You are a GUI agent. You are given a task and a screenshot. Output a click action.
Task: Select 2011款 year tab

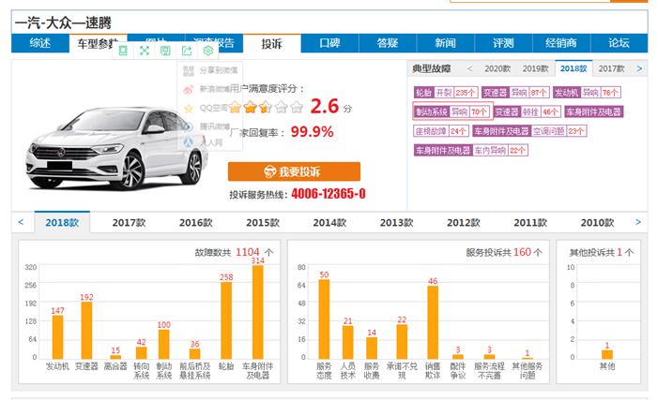(530, 223)
